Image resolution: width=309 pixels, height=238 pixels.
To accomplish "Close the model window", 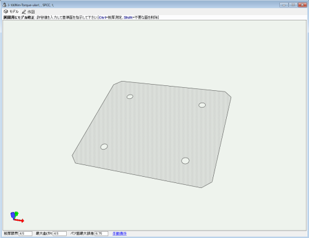I will click(302, 5).
